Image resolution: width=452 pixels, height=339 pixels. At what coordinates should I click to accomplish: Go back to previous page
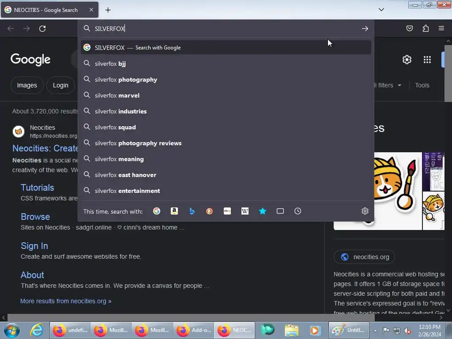[x=11, y=29]
